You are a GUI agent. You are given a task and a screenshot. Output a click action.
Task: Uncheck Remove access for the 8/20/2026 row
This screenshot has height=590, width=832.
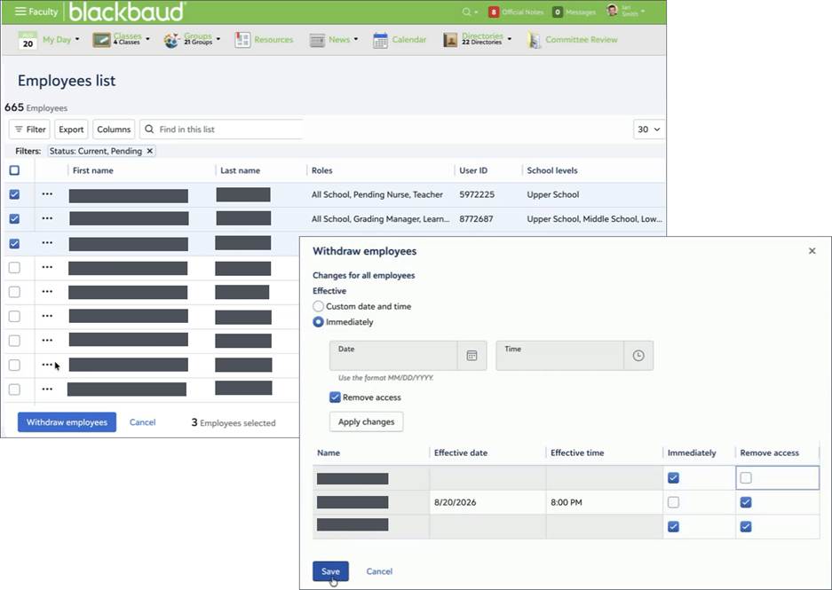pyautogui.click(x=746, y=502)
